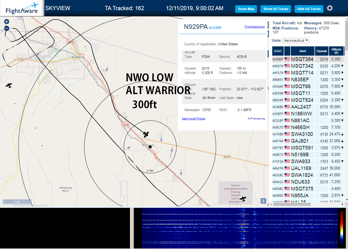Select the black aircraft at left map edge

coord(9,85)
